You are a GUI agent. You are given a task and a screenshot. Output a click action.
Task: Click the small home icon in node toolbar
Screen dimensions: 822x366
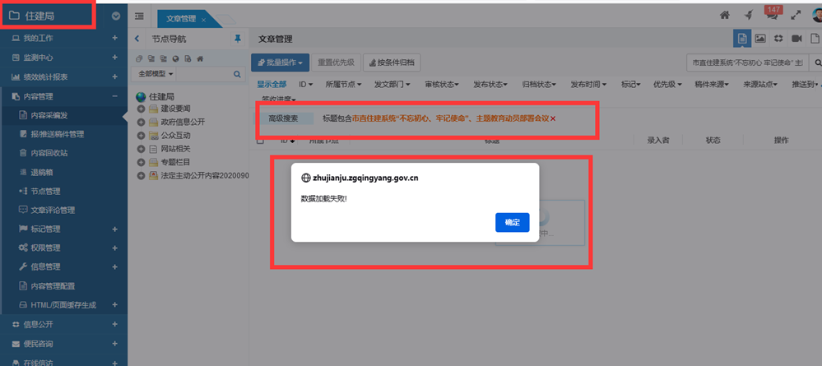point(200,58)
